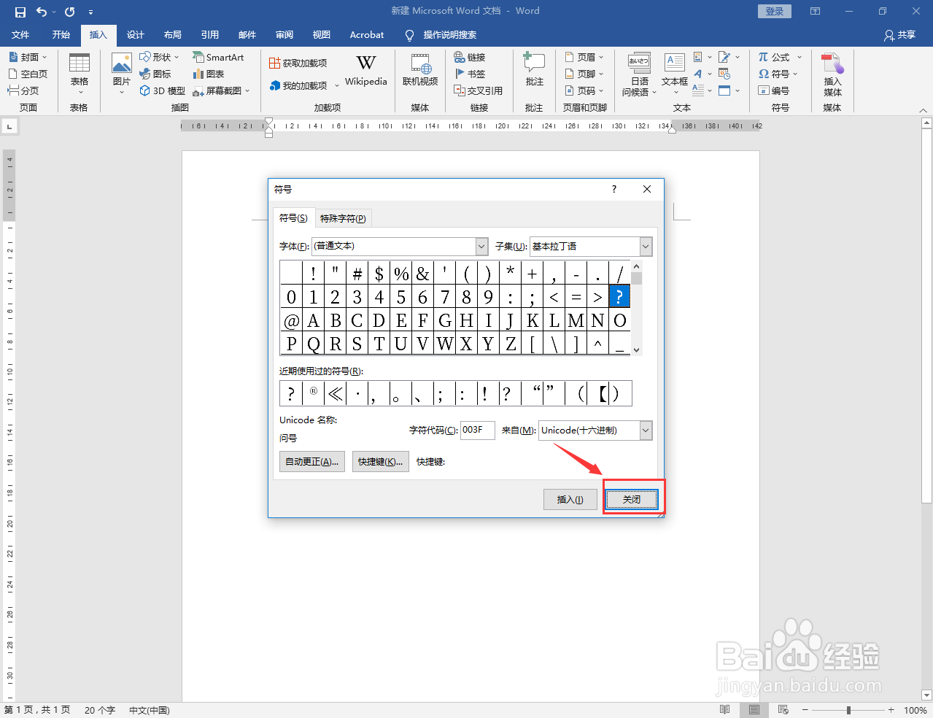Open Screenshot (屏幕截图) tool
The height and width of the screenshot is (718, 933).
(221, 90)
